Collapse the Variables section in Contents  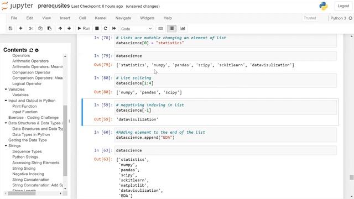point(6,90)
